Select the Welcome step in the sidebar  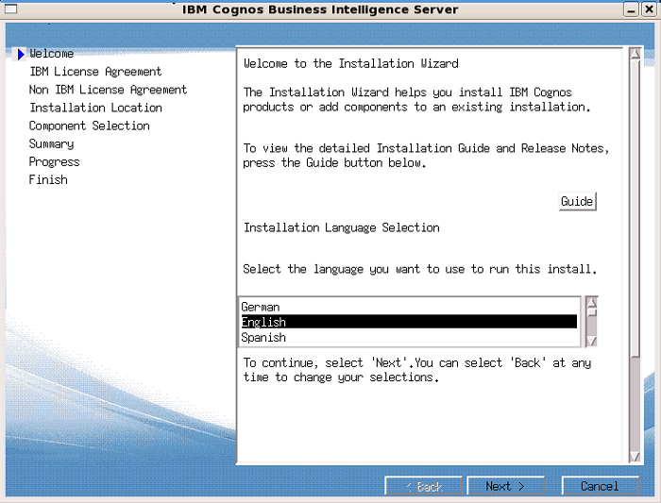(51, 54)
